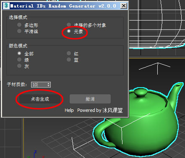Viewport: 185px width, 158px height.
Task: Select the 元素 selection mode radio button
Action: 69,31
